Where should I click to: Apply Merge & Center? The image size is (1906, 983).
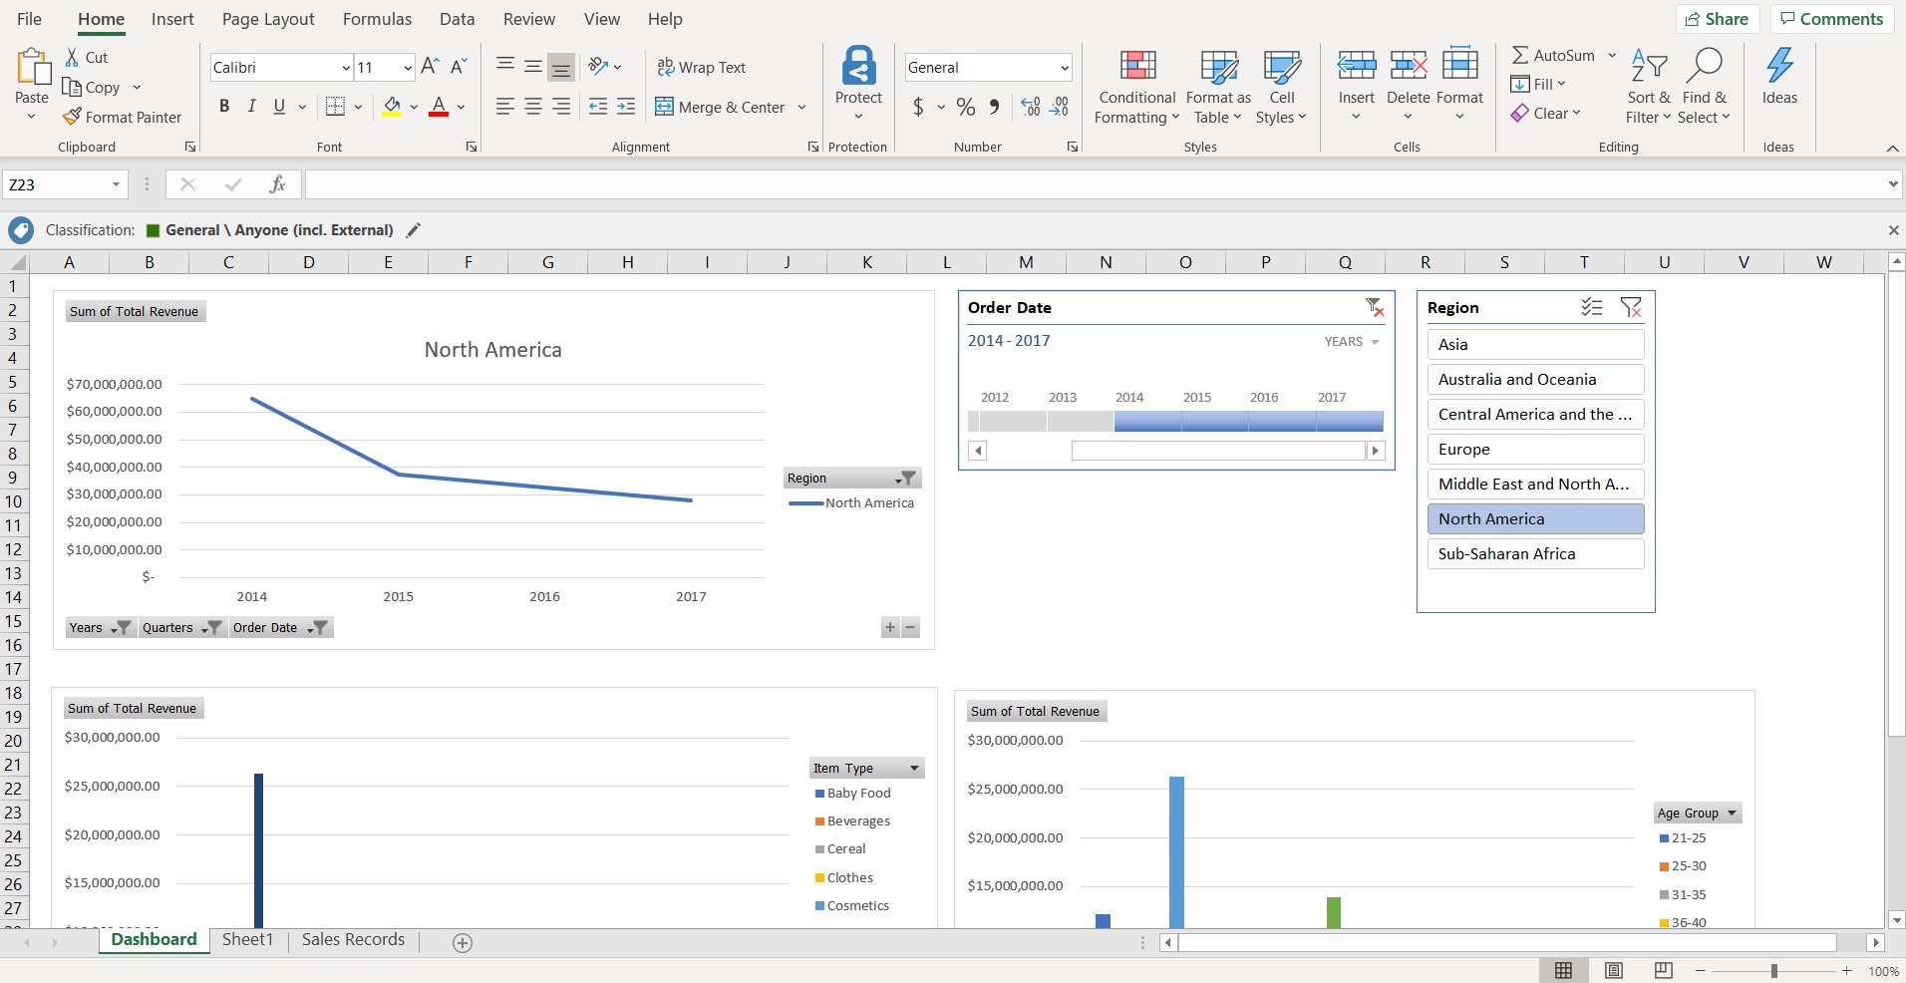(722, 107)
